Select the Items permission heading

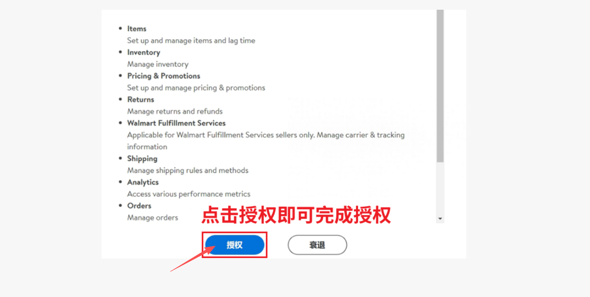click(x=137, y=29)
